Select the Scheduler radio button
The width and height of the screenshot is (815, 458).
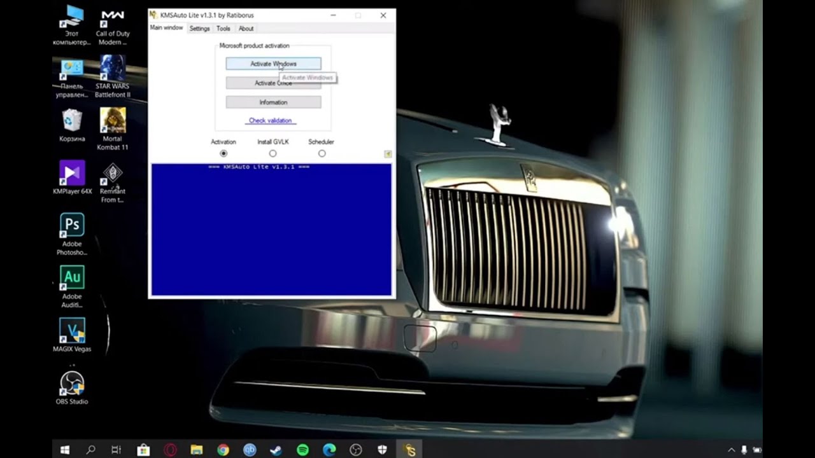(322, 153)
